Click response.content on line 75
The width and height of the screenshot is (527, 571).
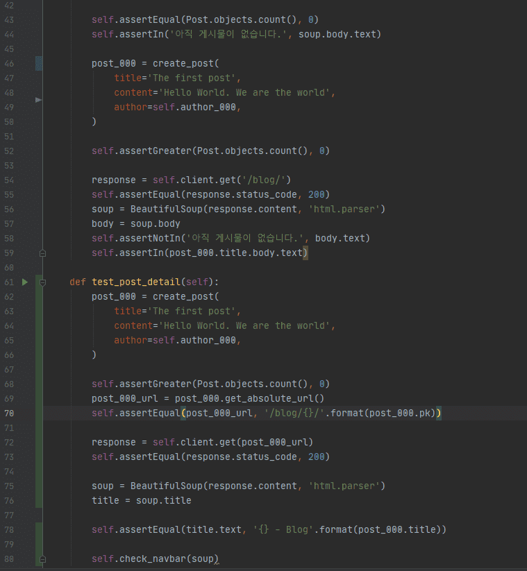(x=252, y=486)
